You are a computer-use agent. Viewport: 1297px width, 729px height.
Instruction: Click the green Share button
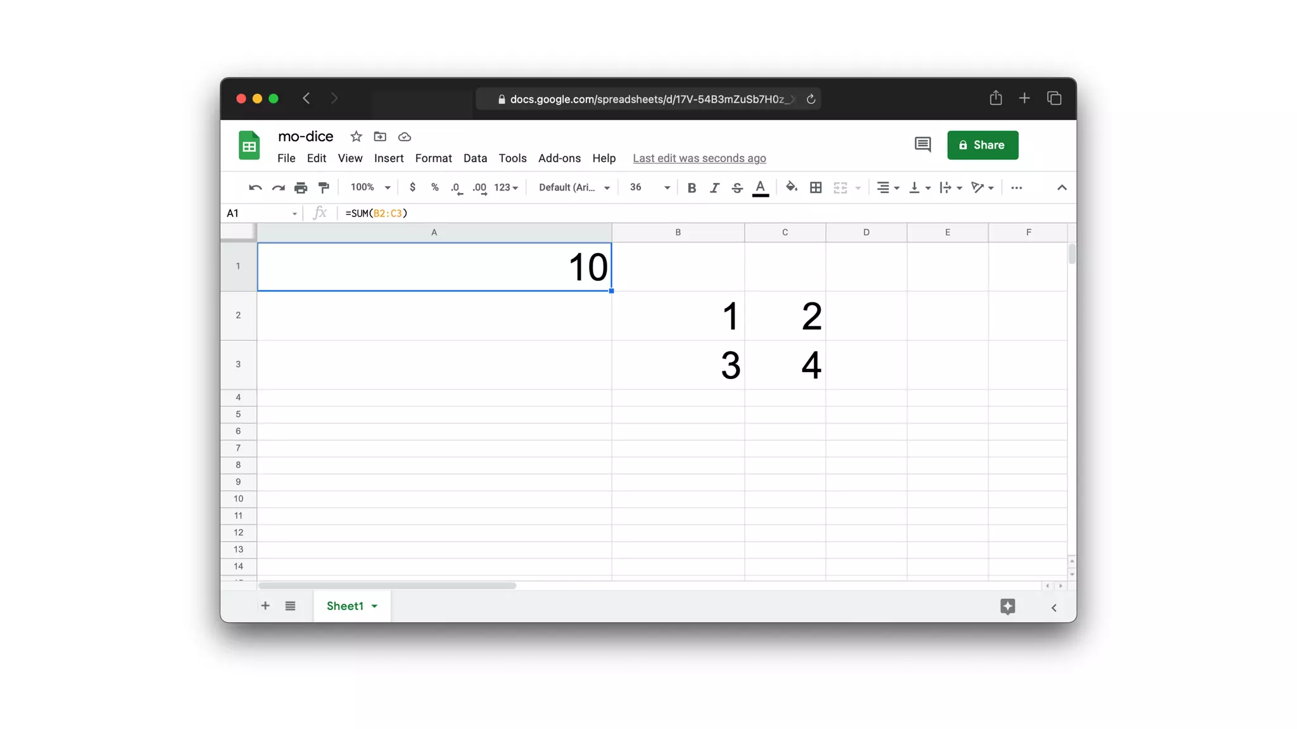click(982, 145)
